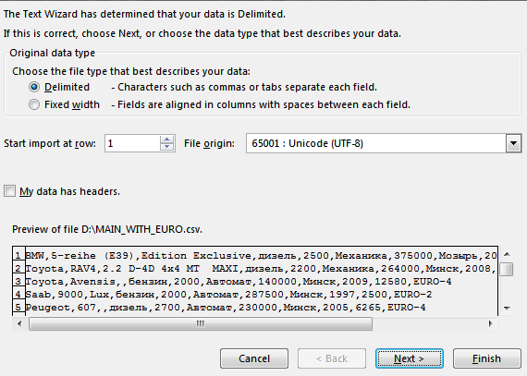Screen dimensions: 527x376
Task: Click the preview scroll right arrow
Action: [490, 323]
